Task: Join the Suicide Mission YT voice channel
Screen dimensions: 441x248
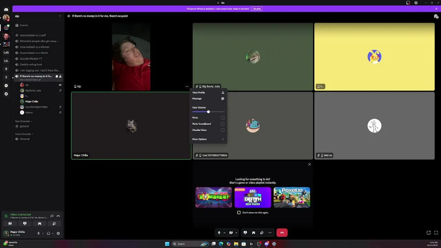Action: coord(38,59)
